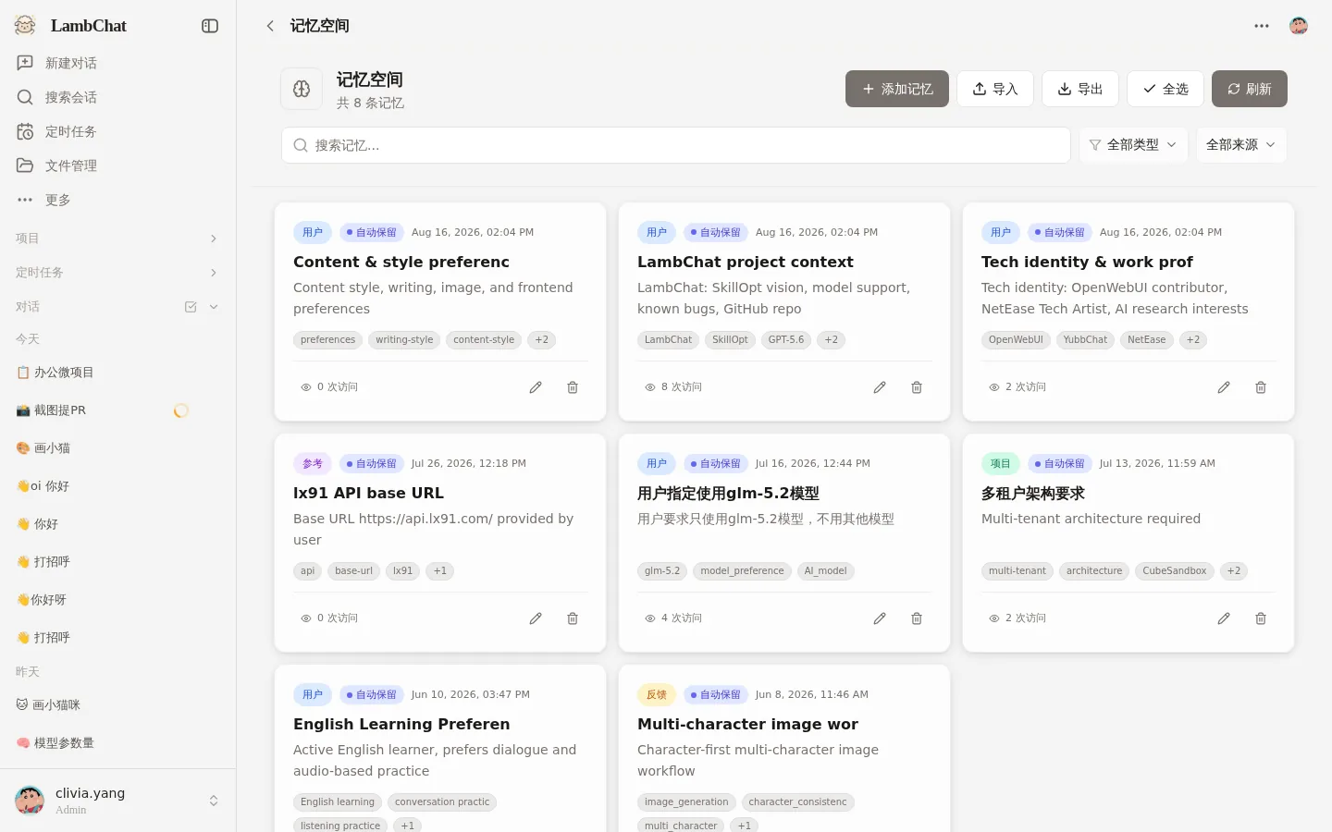Open the 你好呀 conversation
The height and width of the screenshot is (832, 1332).
pos(117,600)
